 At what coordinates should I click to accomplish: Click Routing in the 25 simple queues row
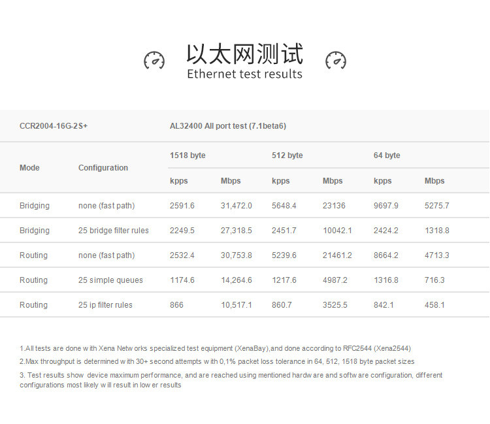click(33, 280)
